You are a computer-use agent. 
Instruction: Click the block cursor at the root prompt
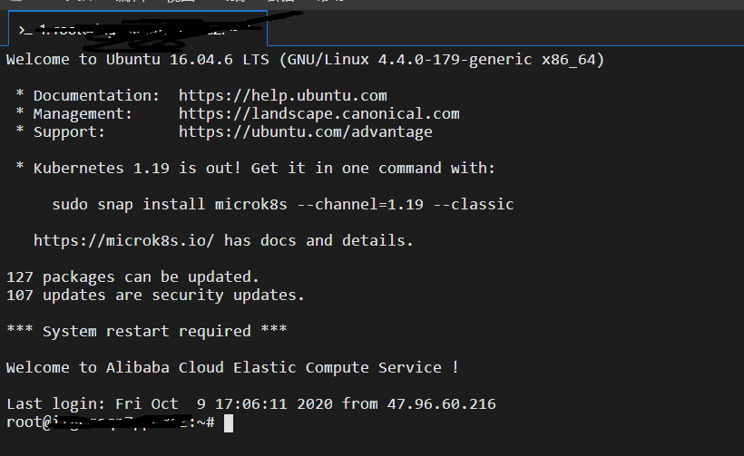tap(229, 422)
